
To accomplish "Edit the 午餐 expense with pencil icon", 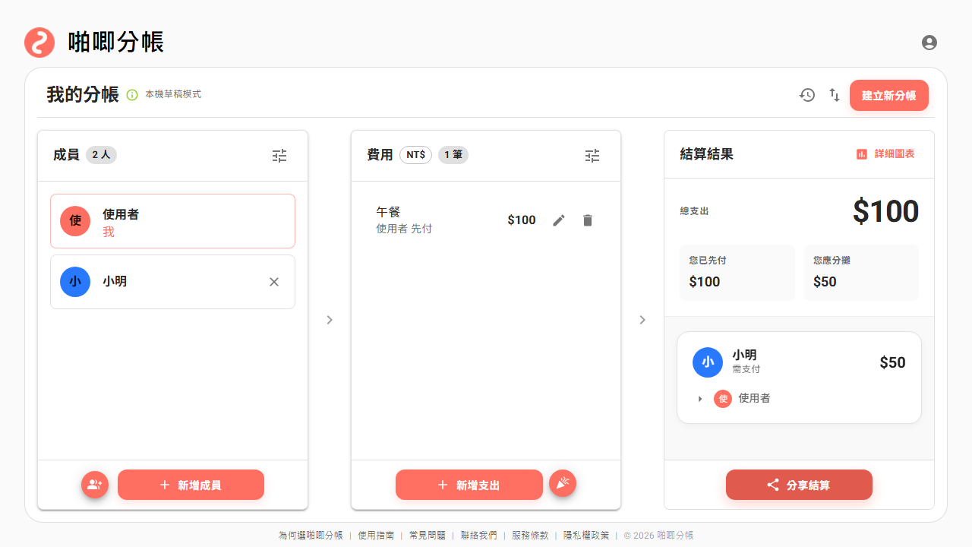I will point(559,220).
